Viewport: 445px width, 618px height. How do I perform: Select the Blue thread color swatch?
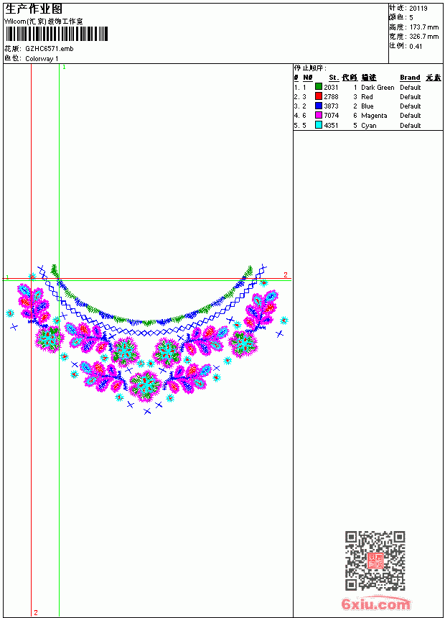point(319,106)
